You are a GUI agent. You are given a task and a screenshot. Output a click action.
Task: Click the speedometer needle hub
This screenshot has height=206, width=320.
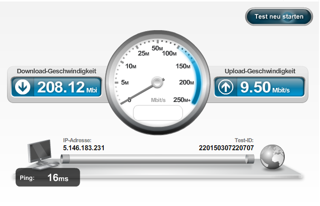tap(157, 82)
